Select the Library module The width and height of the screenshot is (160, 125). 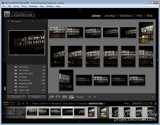pos(96,16)
